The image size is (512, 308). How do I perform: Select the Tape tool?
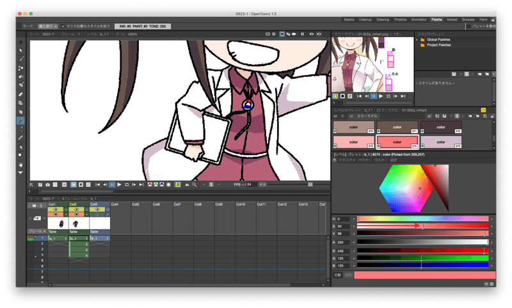[x=20, y=102]
